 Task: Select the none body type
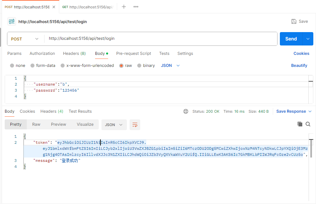(17, 66)
